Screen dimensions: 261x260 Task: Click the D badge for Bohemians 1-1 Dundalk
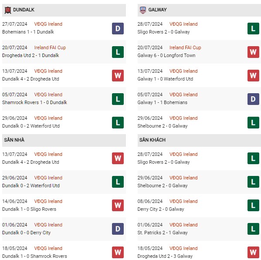(118, 28)
